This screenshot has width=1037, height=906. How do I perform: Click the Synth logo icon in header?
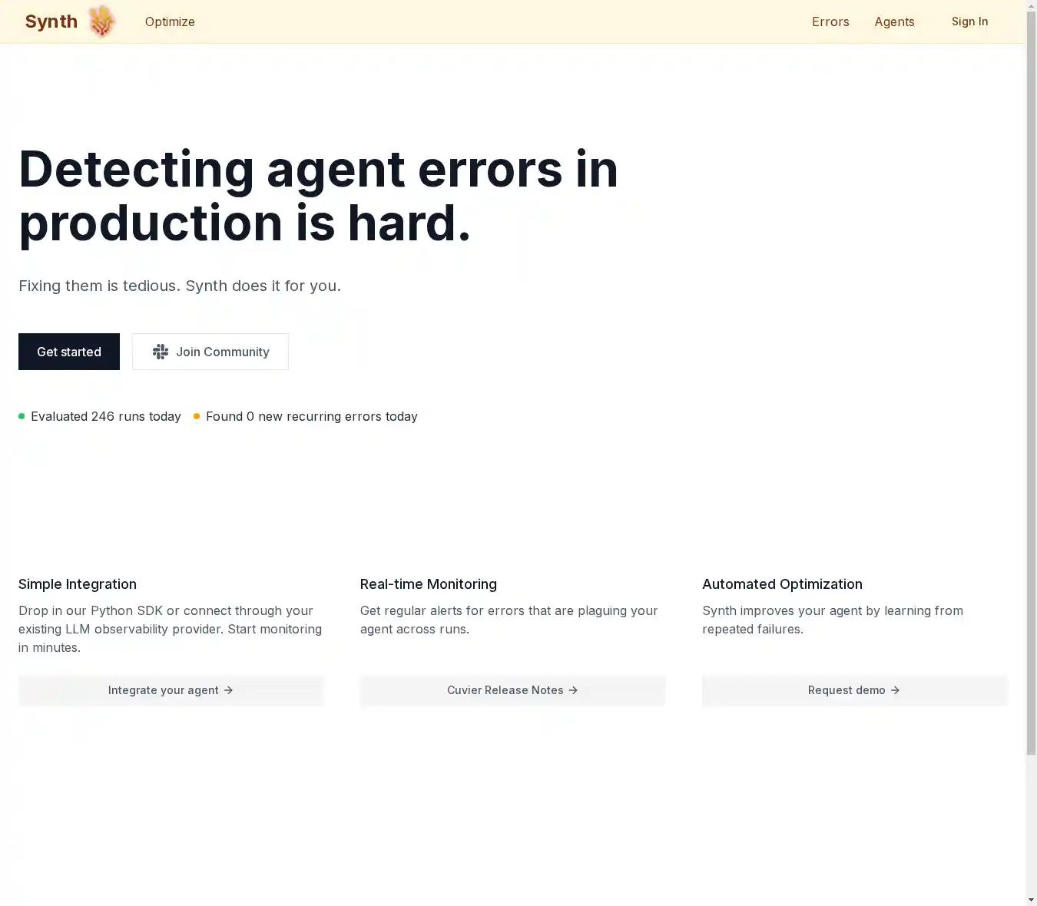click(101, 21)
